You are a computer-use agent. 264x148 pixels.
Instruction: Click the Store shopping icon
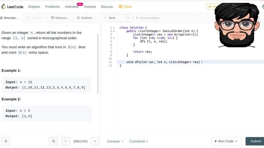point(120,7)
